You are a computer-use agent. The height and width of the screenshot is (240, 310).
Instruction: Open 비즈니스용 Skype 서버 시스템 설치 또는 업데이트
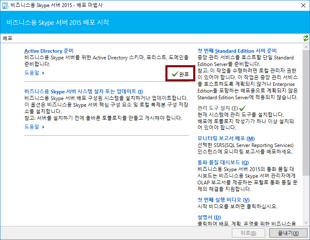click(x=84, y=91)
